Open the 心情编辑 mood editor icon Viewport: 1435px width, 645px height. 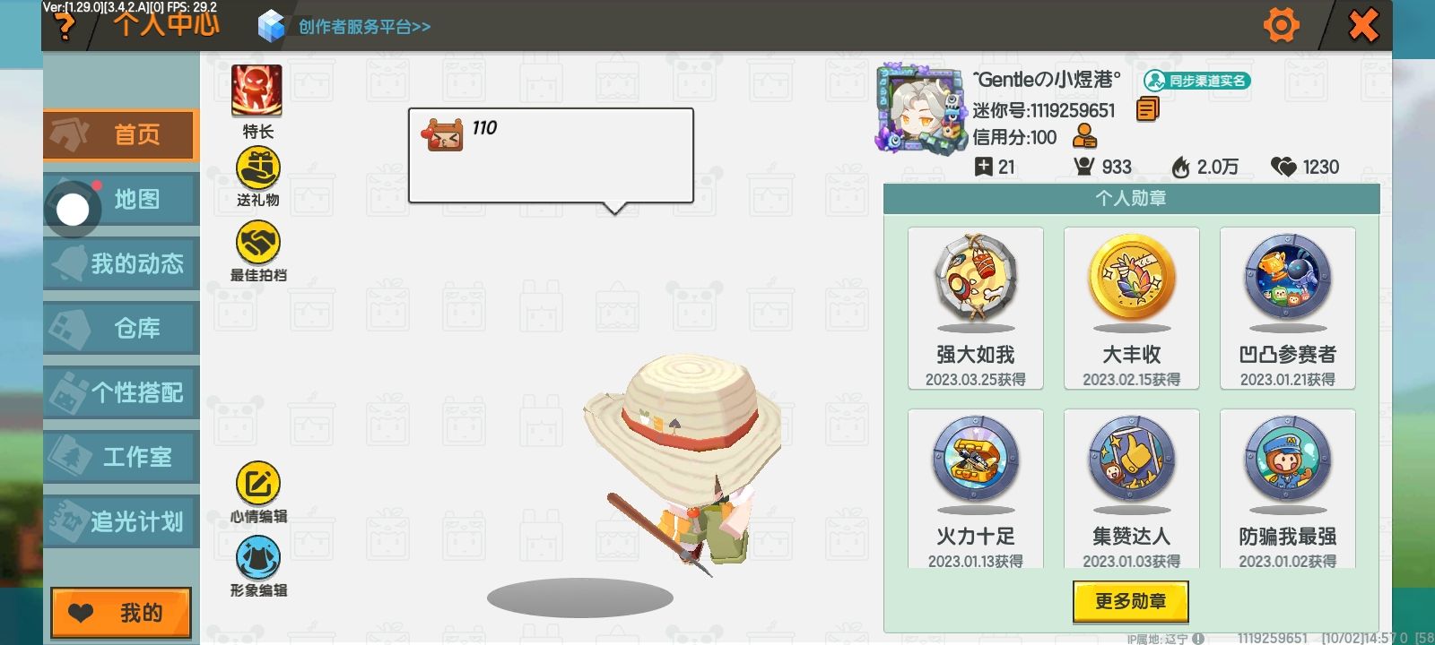(x=257, y=484)
